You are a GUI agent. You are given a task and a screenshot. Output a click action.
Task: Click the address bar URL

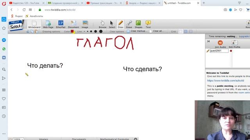click(60, 10)
